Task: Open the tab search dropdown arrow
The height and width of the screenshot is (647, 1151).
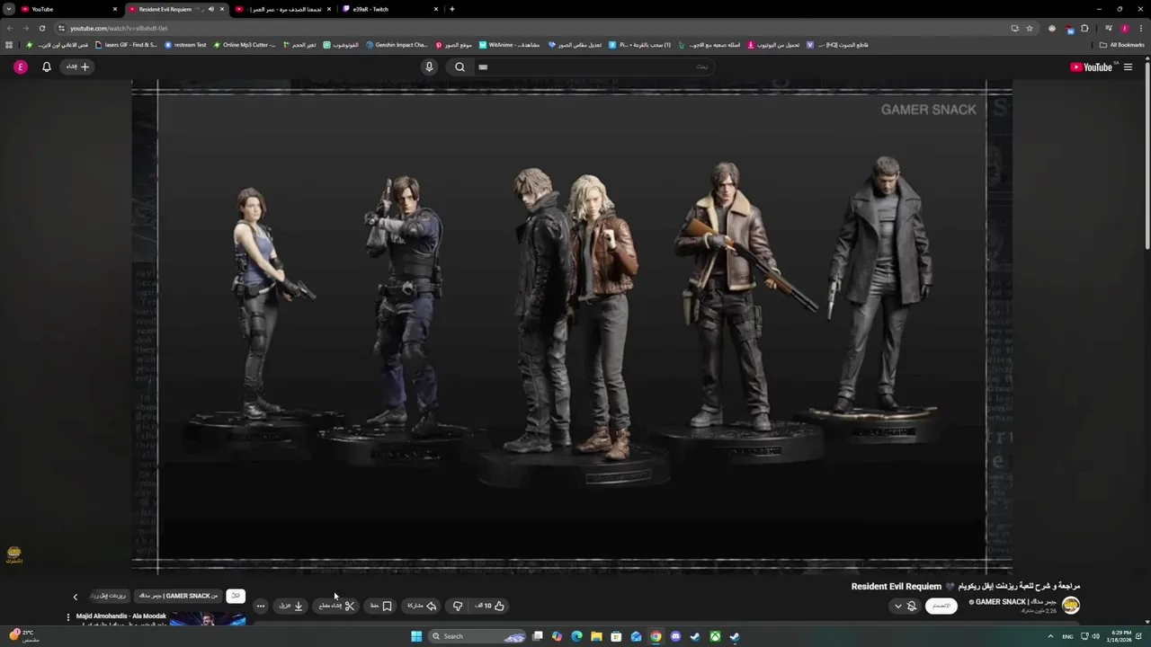Action: click(x=8, y=9)
